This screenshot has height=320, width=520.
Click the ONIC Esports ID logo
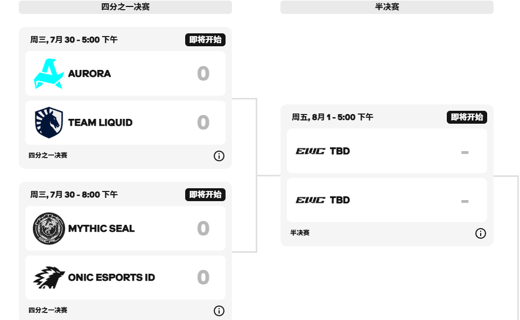(49, 278)
